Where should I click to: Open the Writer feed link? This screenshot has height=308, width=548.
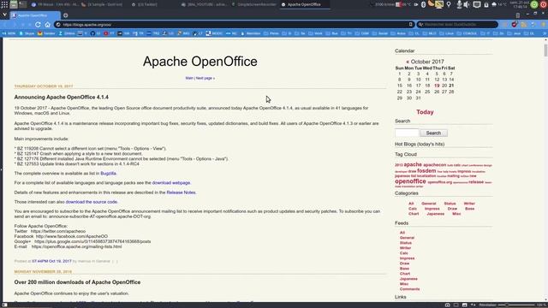tap(405, 248)
